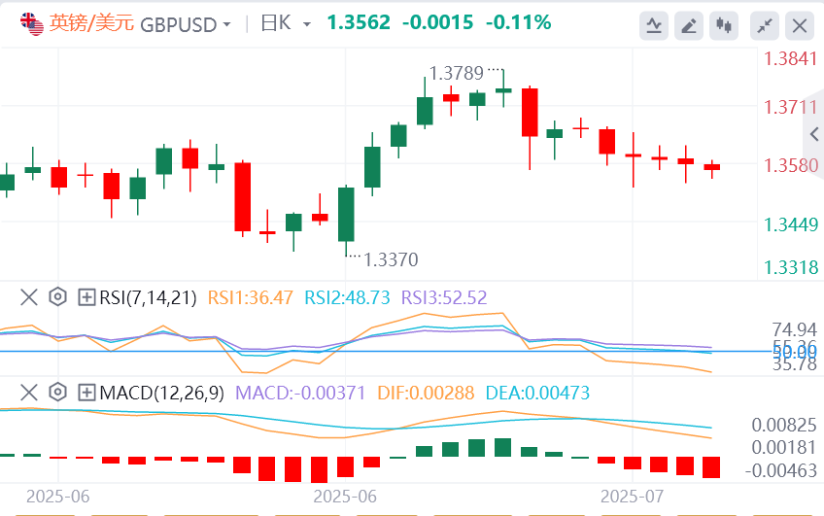Image resolution: width=824 pixels, height=516 pixels.
Task: Click the DEA:0.00473 value
Action: tap(537, 393)
